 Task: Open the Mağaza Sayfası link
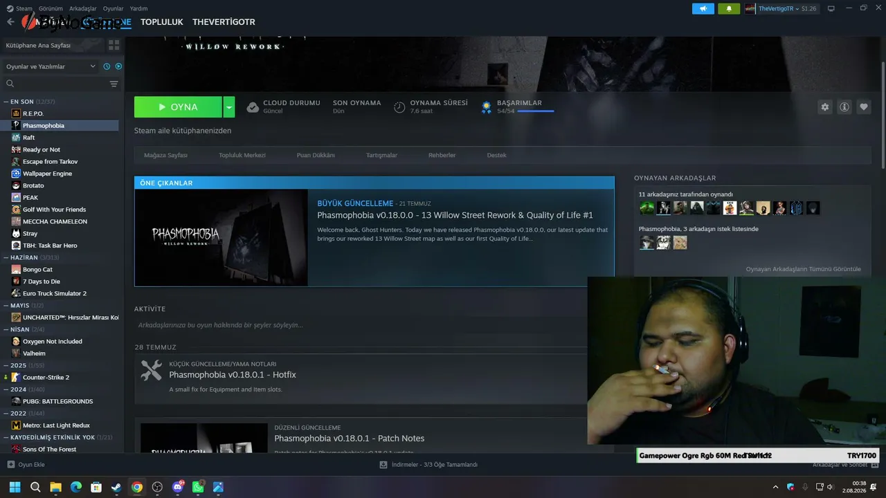(165, 155)
